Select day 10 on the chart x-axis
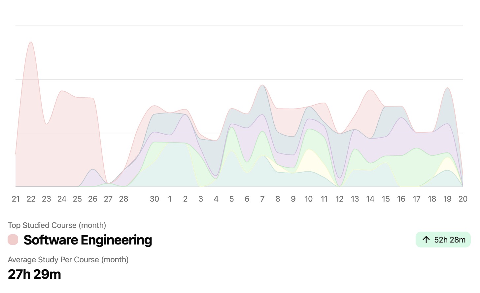The height and width of the screenshot is (293, 480). [309, 199]
